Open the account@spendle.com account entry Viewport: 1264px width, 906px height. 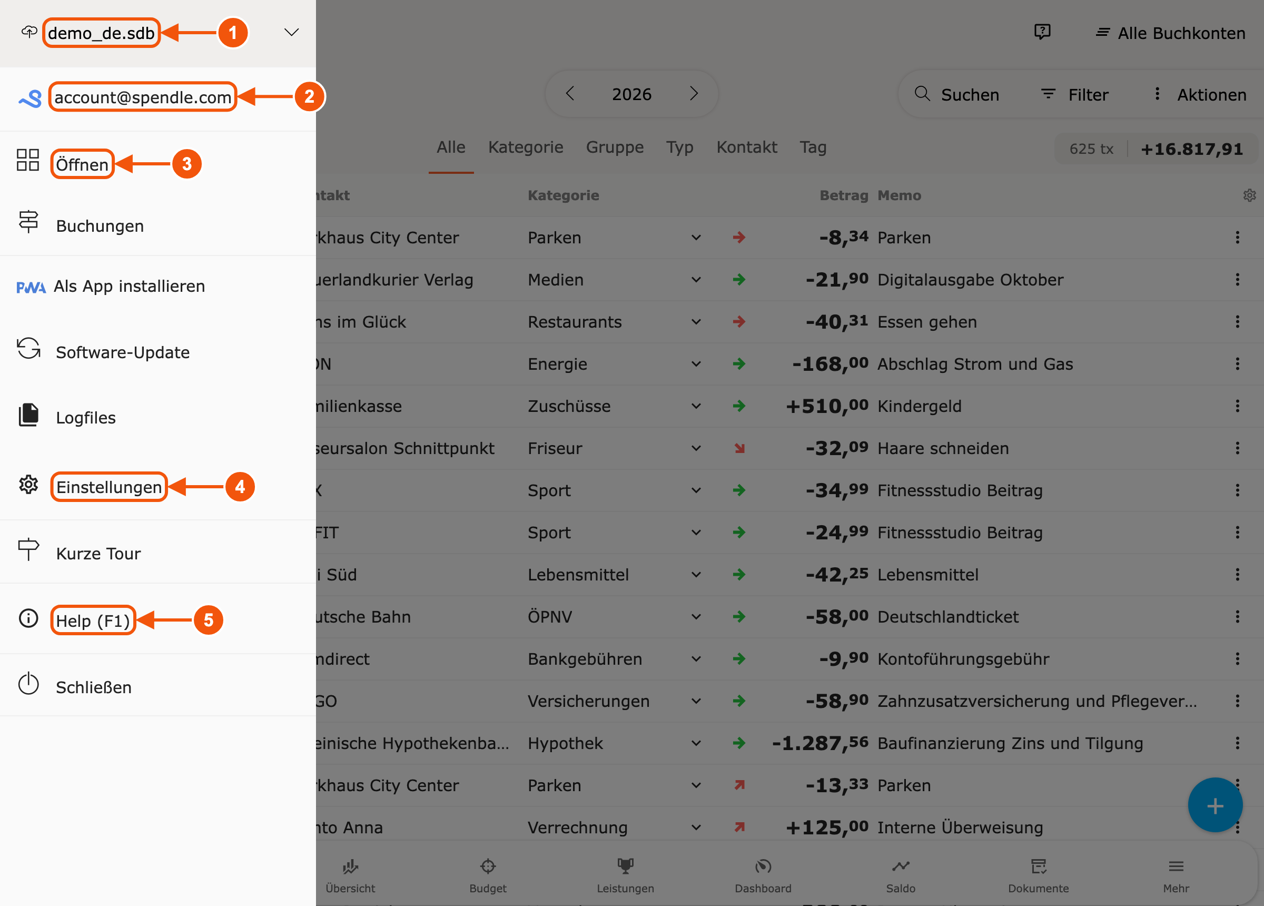pos(143,97)
